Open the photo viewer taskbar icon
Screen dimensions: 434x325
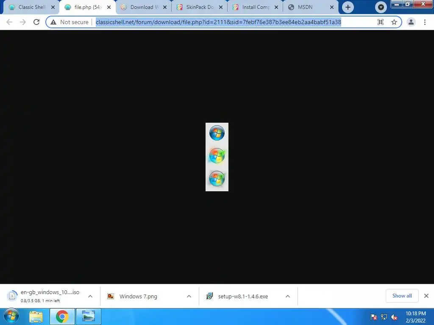pyautogui.click(x=88, y=317)
